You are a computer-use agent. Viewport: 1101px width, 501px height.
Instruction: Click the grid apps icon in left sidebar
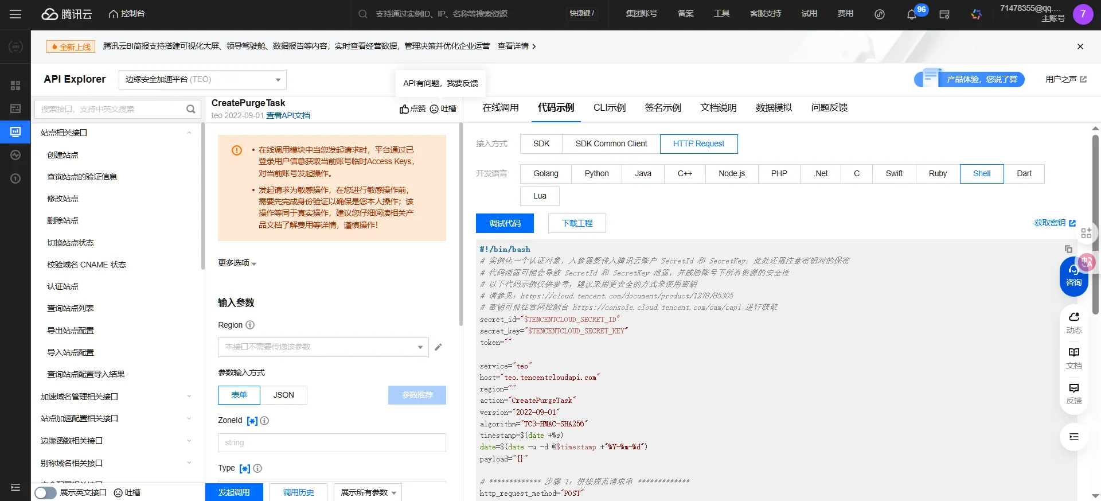pos(15,86)
